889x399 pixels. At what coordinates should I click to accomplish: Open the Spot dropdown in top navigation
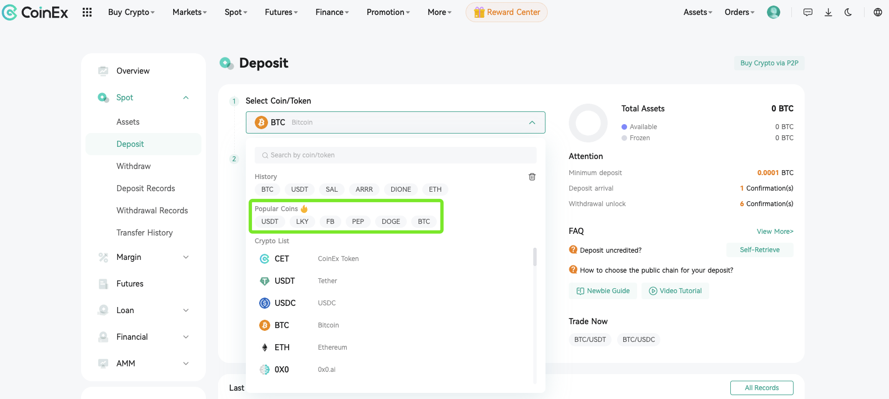click(x=236, y=12)
